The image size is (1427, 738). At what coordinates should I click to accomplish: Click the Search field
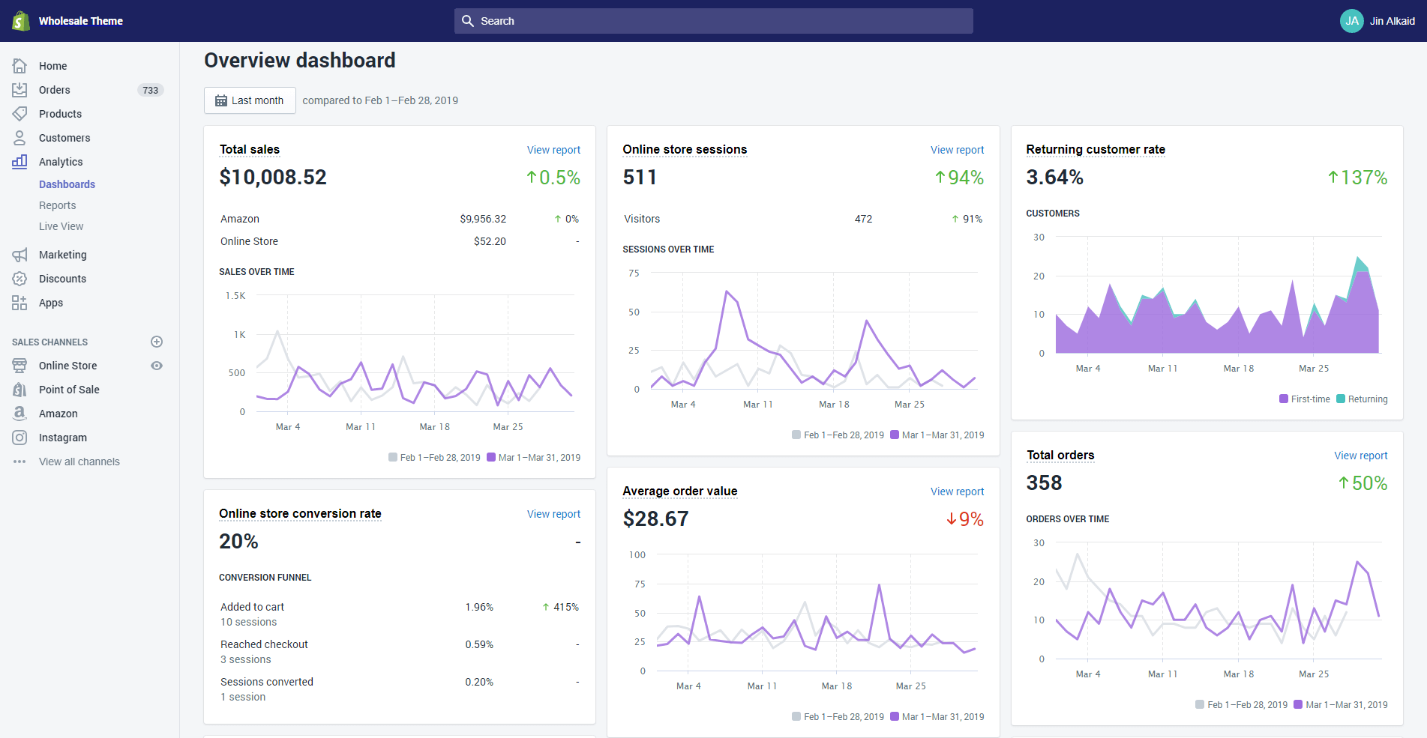tap(713, 21)
